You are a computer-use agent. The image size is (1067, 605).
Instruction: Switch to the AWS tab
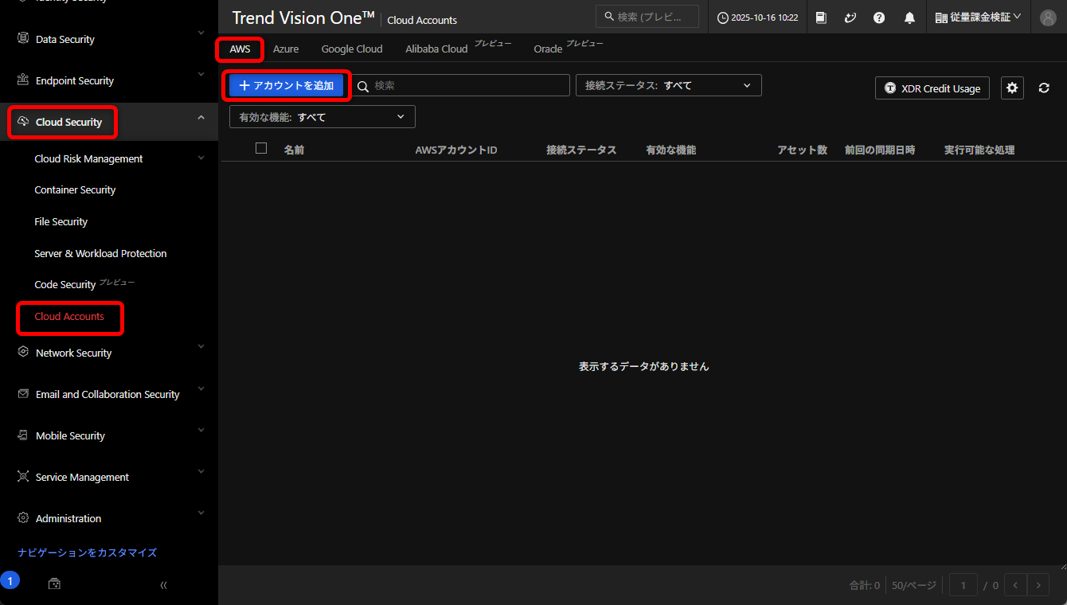click(x=240, y=49)
